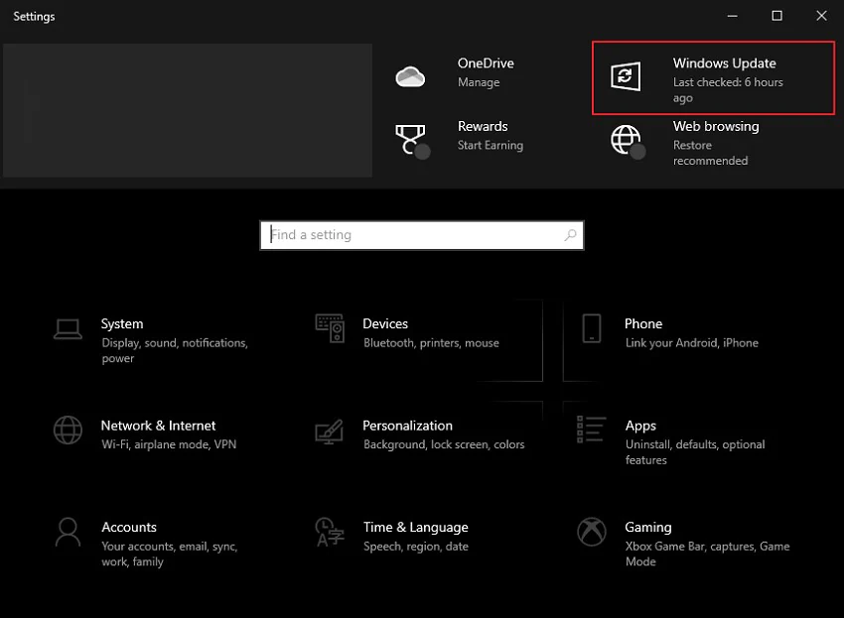Open the Apps list icon

pyautogui.click(x=592, y=430)
